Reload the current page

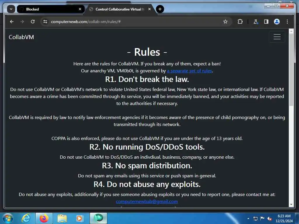pos(33,22)
